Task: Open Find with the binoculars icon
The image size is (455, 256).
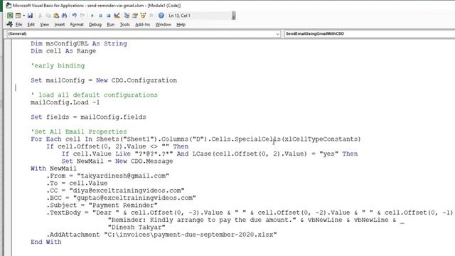Action: (x=64, y=16)
